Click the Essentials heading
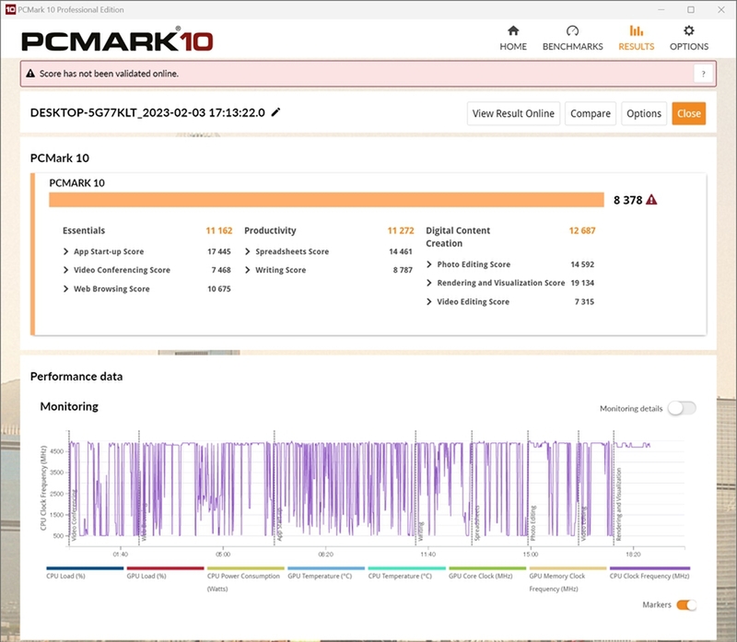The image size is (737, 642). point(84,230)
